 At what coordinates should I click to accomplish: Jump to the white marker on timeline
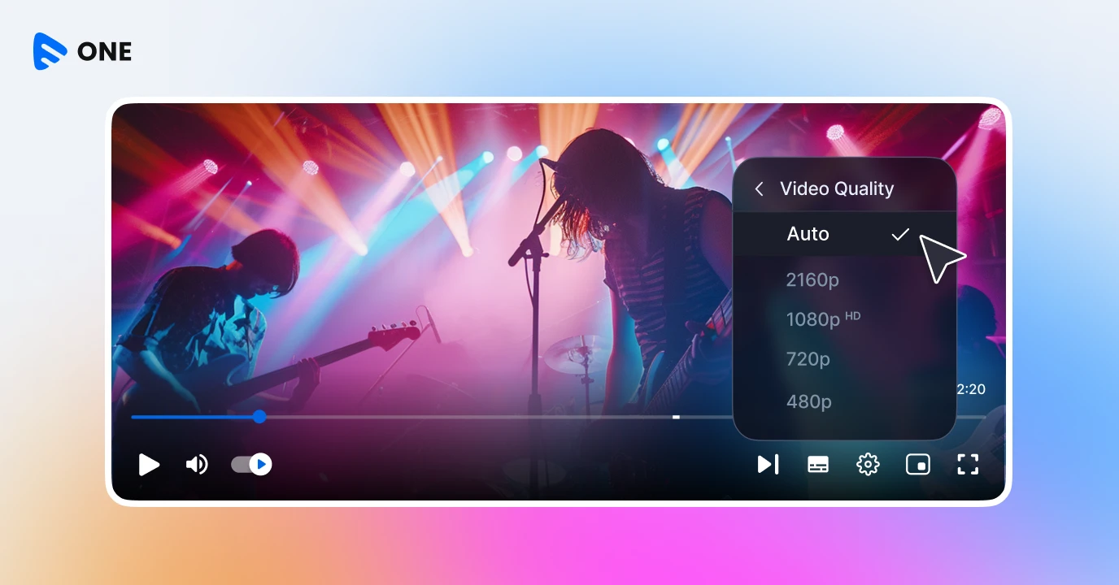[x=676, y=417]
